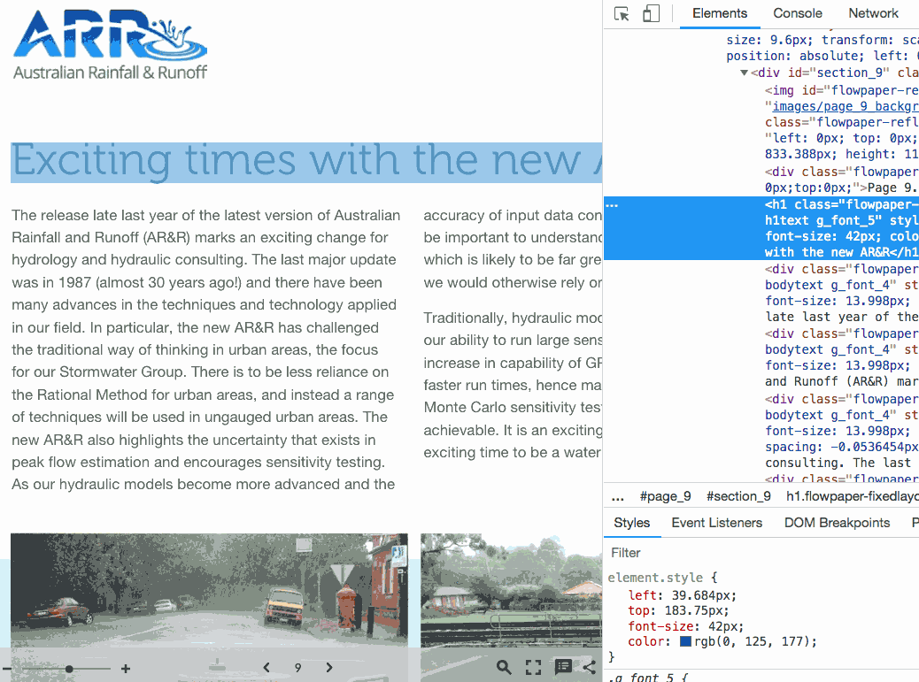Open the DOM Breakpoints tab

pos(837,523)
